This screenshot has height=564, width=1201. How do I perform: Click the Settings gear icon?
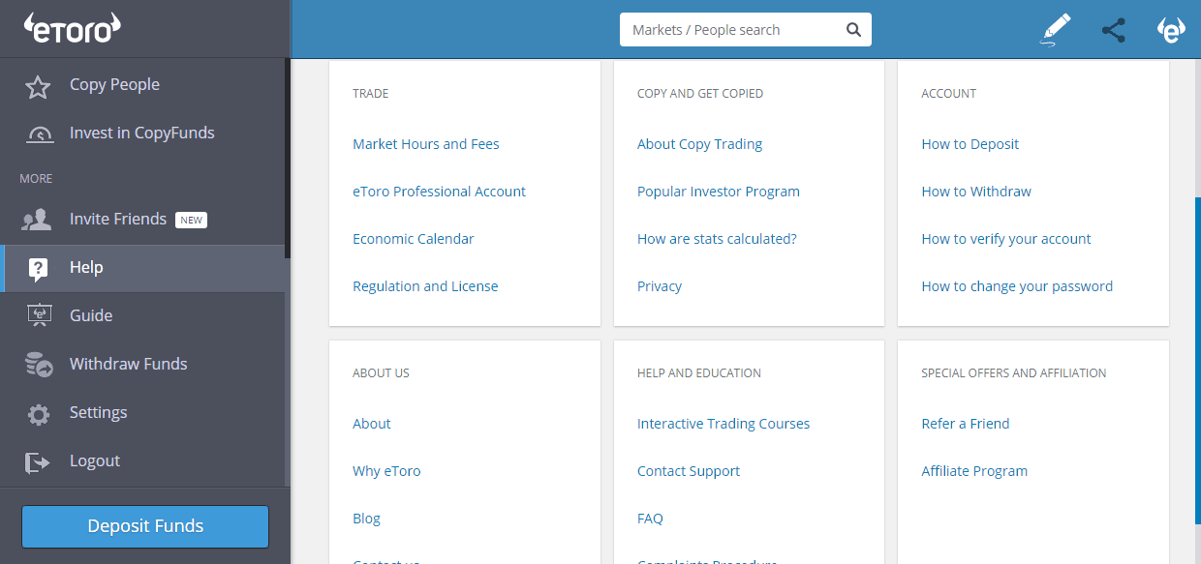pyautogui.click(x=39, y=415)
